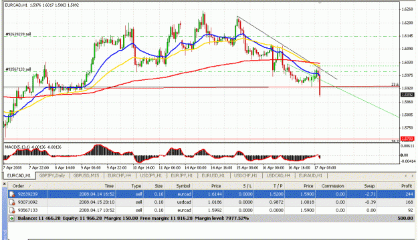Click the 7 Apr 2008 time axis label
Image resolution: width=418 pixels, height=240 pixels.
coord(12,168)
